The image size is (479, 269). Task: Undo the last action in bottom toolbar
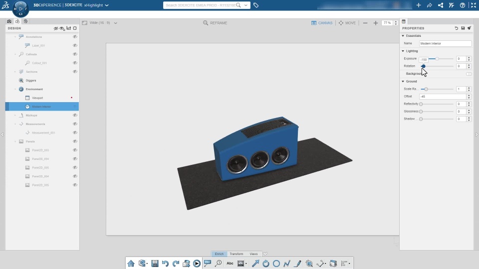tap(165, 263)
